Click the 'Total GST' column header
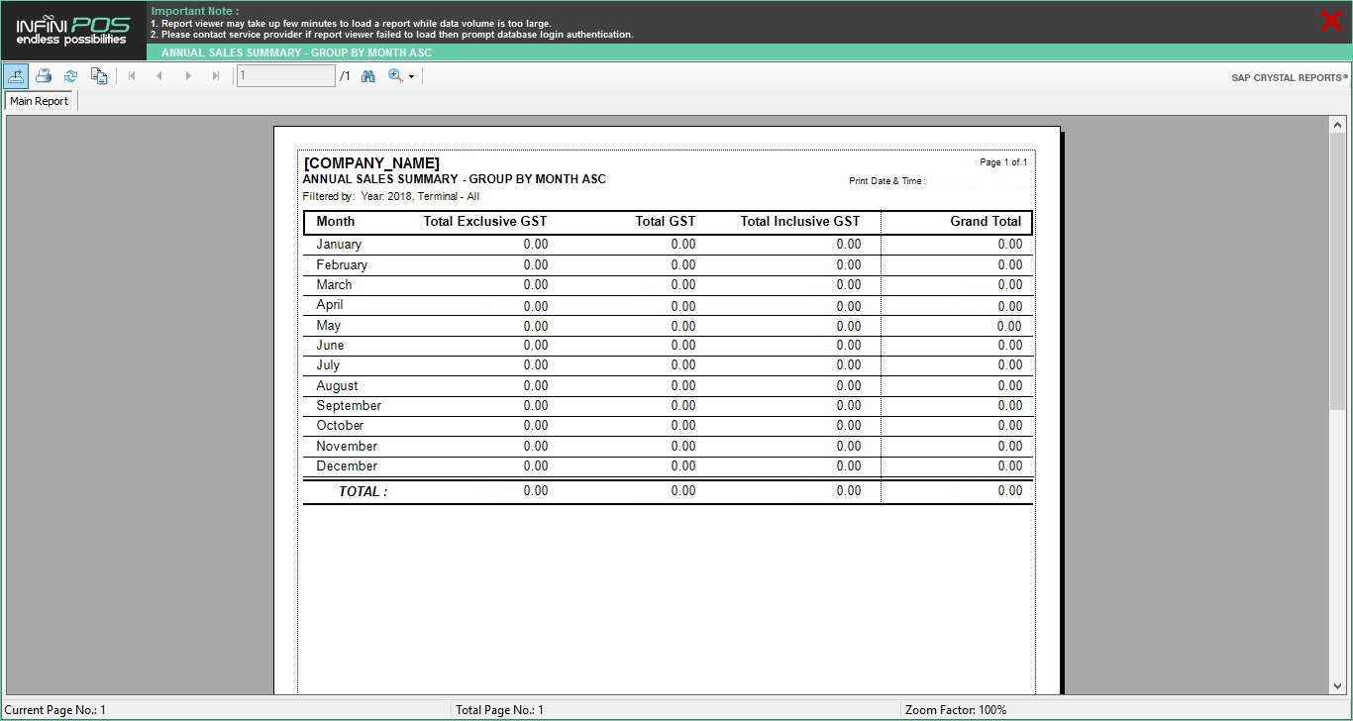Viewport: 1353px width, 721px height. click(666, 221)
